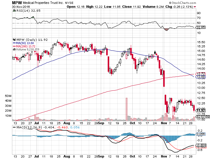Click the 50M volume axis label
The height and width of the screenshot is (159, 210).
pos(8,96)
